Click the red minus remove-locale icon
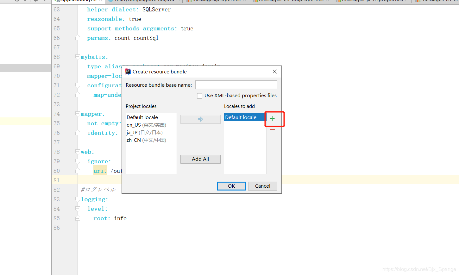 272,129
